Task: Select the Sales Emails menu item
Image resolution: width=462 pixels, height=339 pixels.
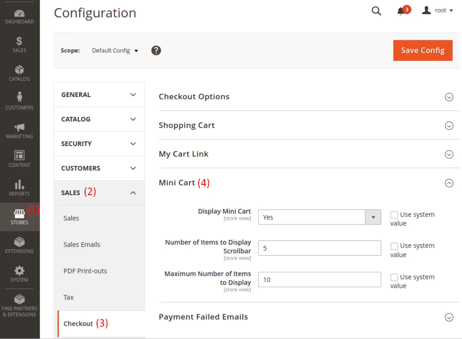Action: pyautogui.click(x=82, y=245)
